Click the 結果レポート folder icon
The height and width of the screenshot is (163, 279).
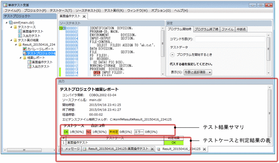(25, 58)
